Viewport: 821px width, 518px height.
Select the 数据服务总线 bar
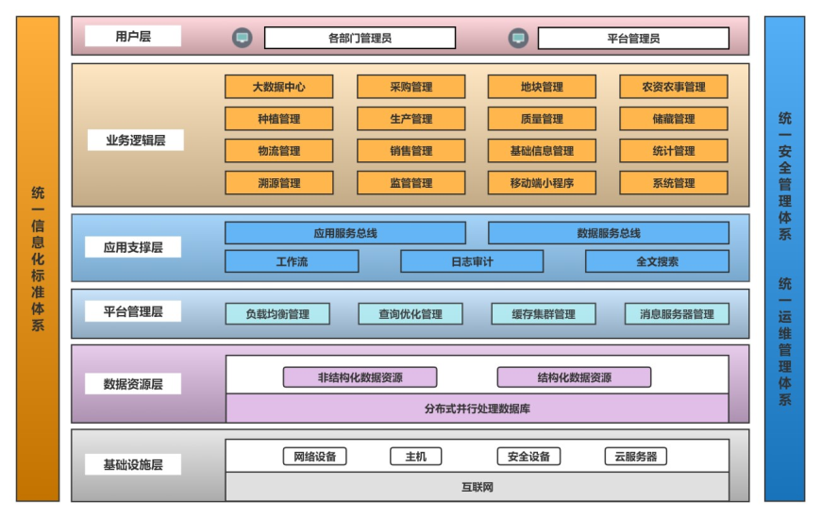click(608, 233)
